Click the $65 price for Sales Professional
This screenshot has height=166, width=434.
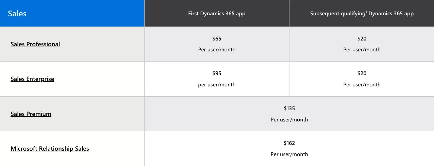click(217, 39)
